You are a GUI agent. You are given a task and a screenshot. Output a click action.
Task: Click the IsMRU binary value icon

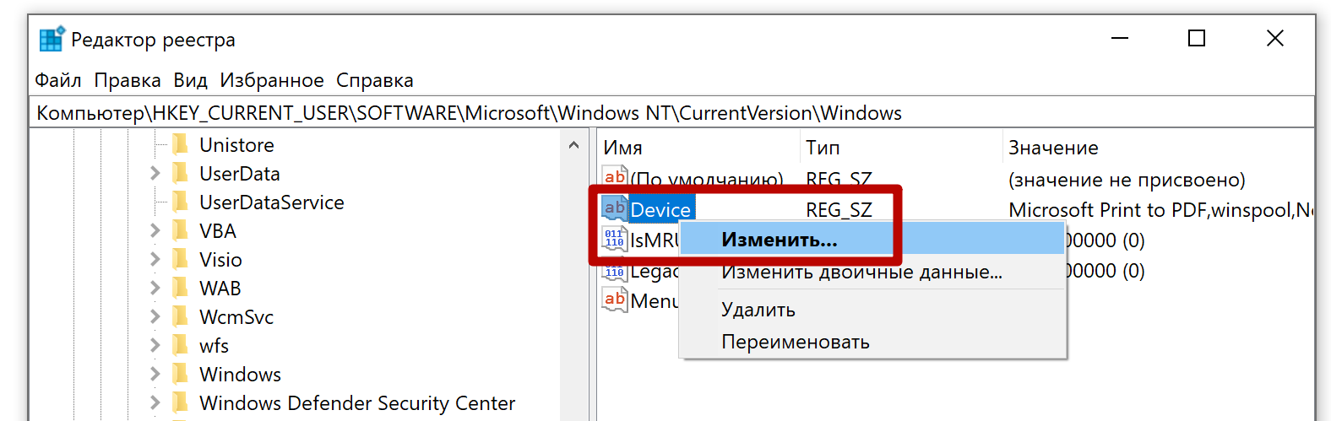click(615, 240)
